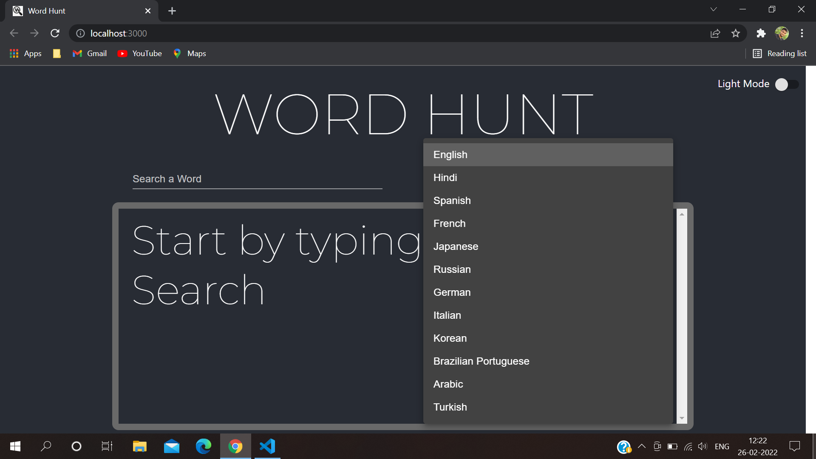Screen dimensions: 816x459
Task: Click the Windows search icon
Action: pyautogui.click(x=45, y=446)
